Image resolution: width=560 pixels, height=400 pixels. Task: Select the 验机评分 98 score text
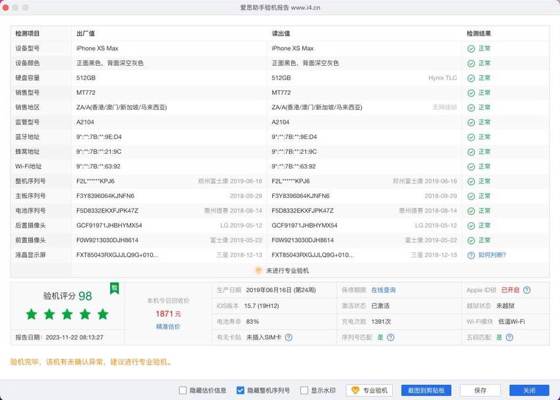point(67,296)
